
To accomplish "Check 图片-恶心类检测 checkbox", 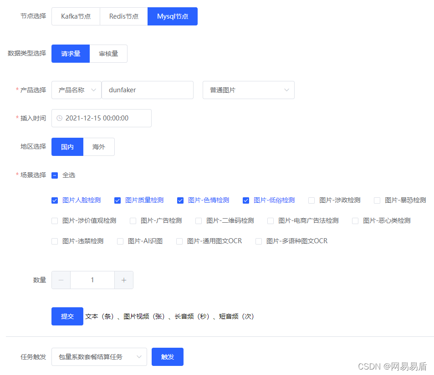I will tap(355, 221).
